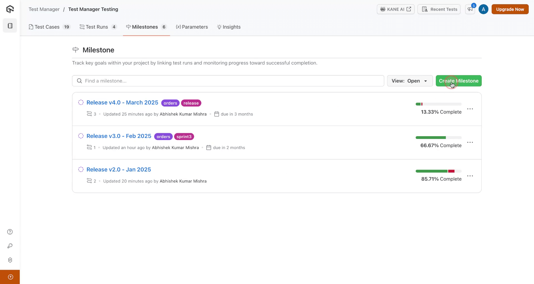Expand the View: Open dropdown
Viewport: 534px width, 284px height.
click(x=410, y=81)
